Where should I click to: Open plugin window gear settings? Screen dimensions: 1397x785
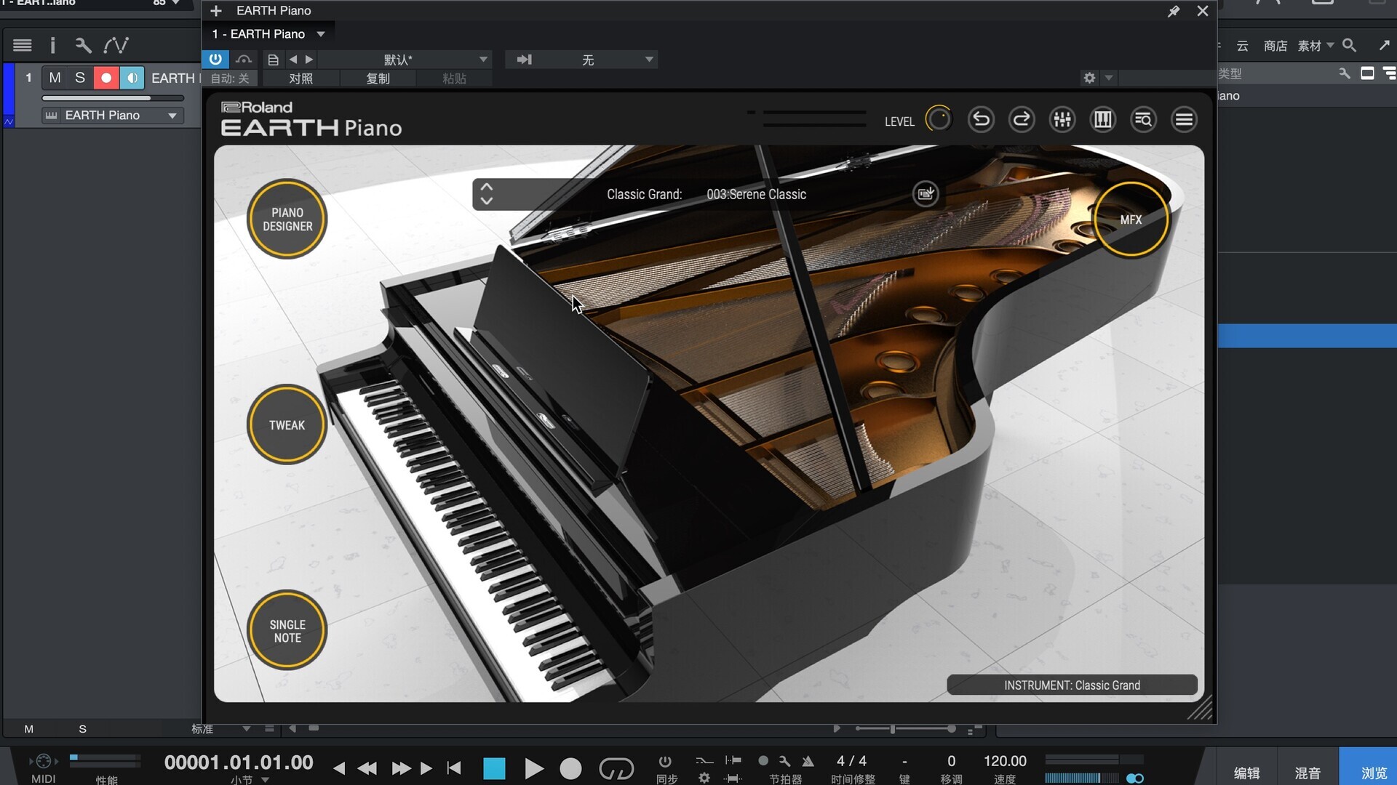(1089, 78)
